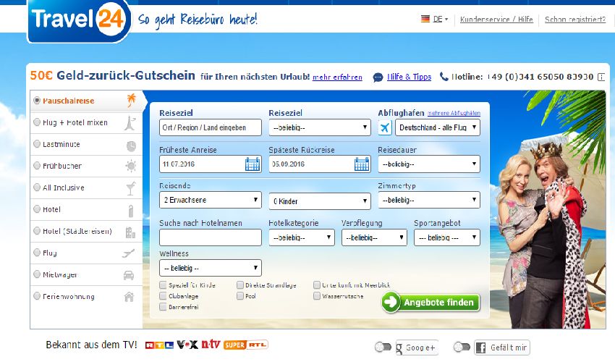The width and height of the screenshot is (615, 362).
Task: Expand the Verpflegung dropdown
Action: point(374,237)
